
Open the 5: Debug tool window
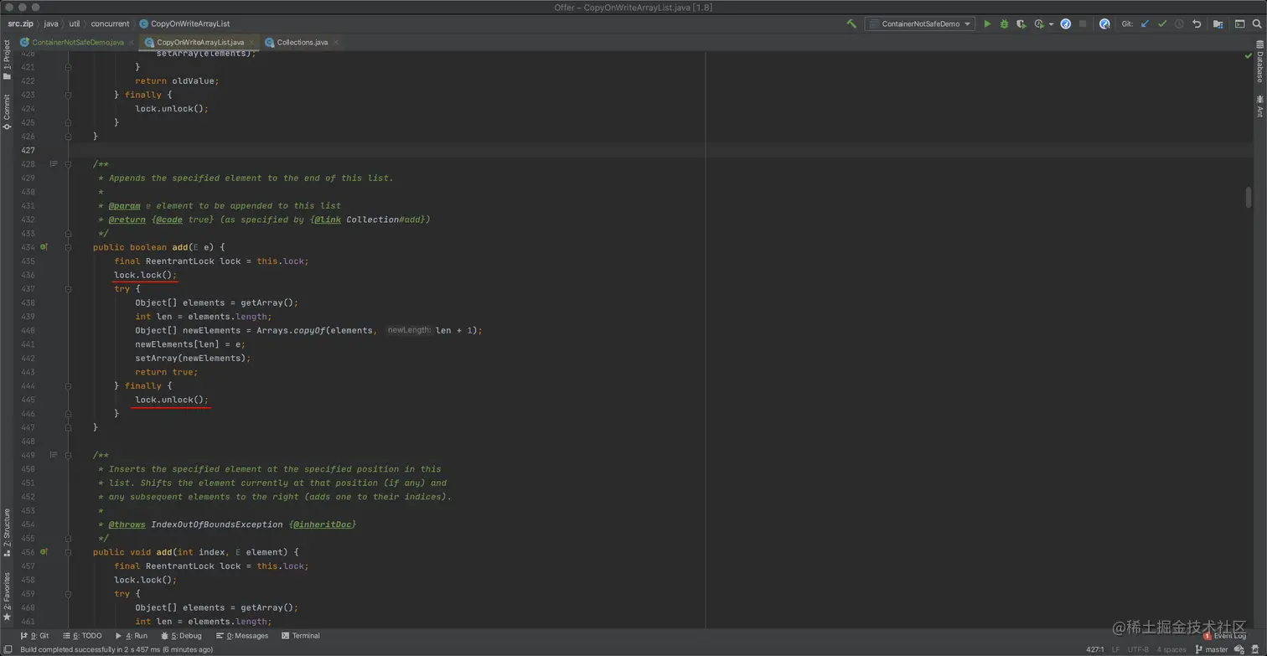181,636
